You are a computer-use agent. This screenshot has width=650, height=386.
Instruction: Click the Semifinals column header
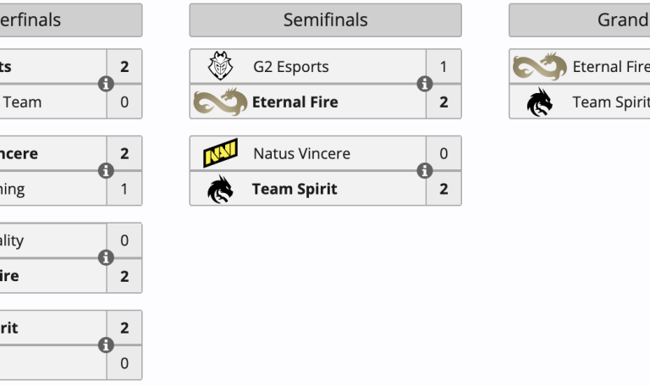(325, 20)
